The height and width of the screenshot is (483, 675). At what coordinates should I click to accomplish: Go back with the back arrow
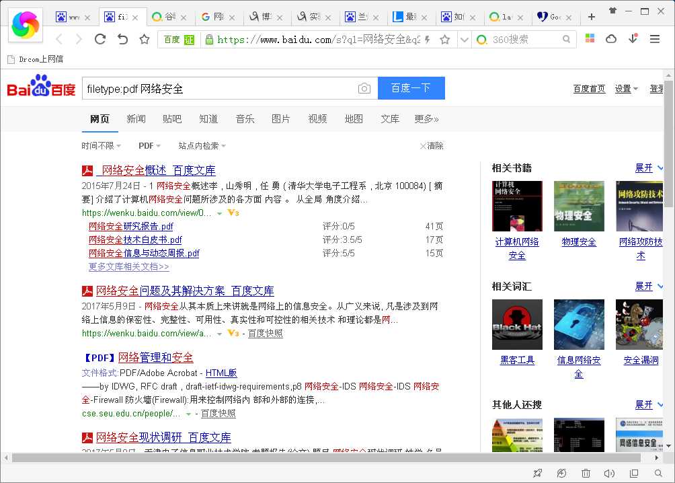pyautogui.click(x=60, y=39)
